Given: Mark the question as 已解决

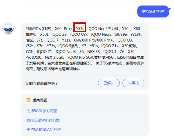Looking at the screenshot, I should tap(109, 83).
